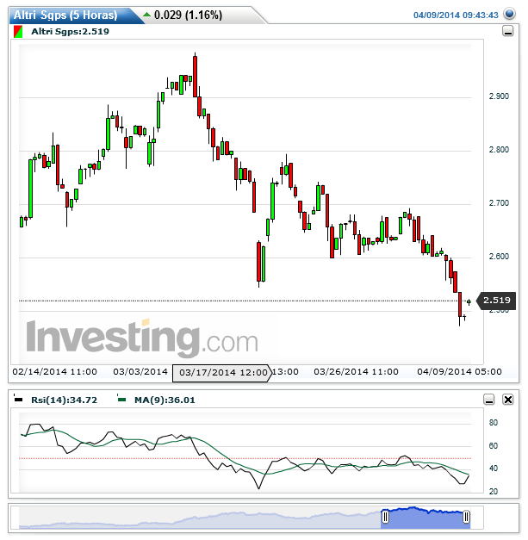528x540 pixels.
Task: Click the 20 level on the RSI axis
Action: point(494,492)
